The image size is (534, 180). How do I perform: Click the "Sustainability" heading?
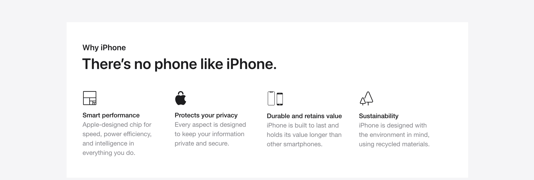point(378,116)
